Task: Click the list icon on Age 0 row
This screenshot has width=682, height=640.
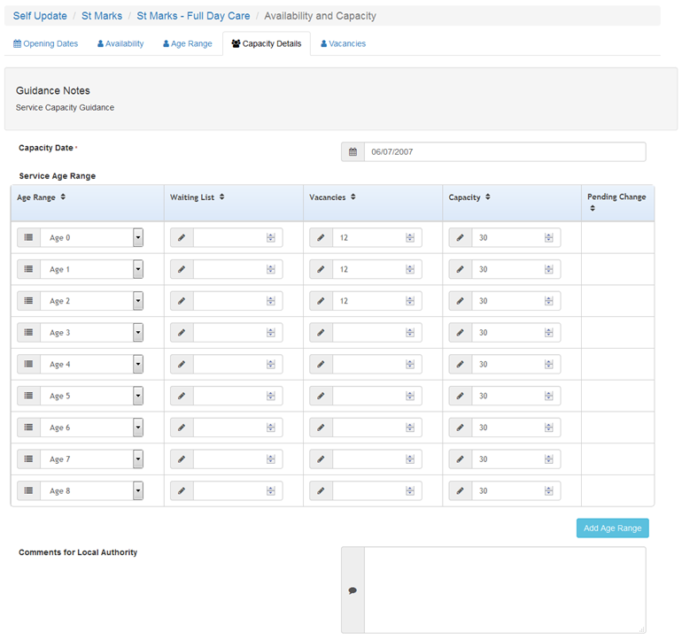Action: [x=28, y=237]
